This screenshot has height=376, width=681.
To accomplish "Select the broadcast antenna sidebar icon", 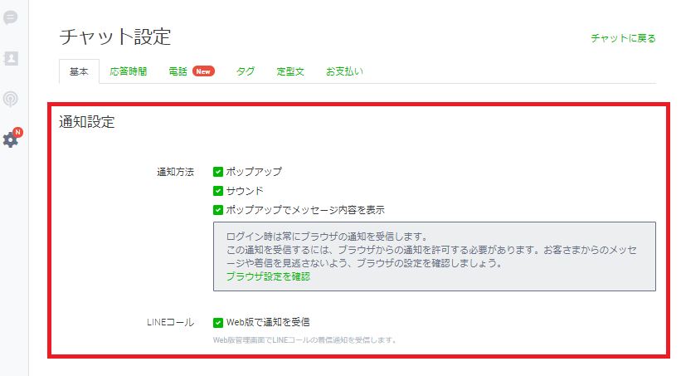I will [11, 99].
